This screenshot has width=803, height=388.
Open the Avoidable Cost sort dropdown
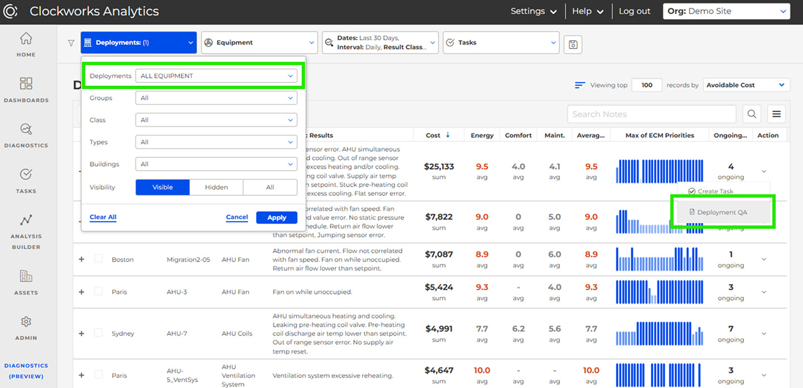point(746,85)
